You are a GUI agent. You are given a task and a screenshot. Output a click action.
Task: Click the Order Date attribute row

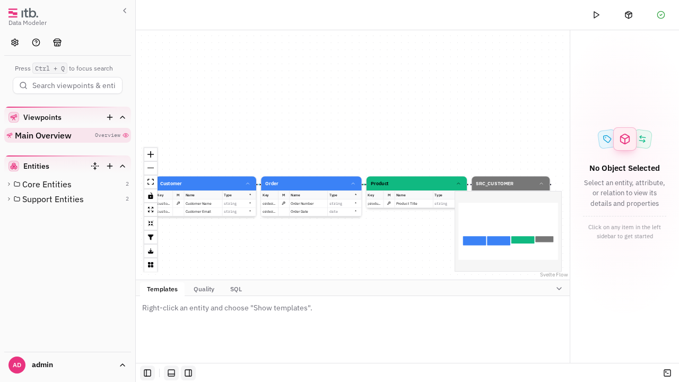(x=311, y=212)
